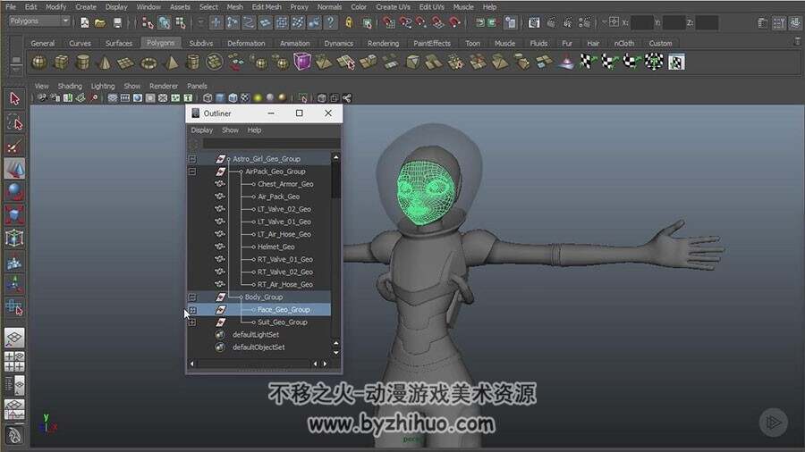Create a polygon cube from the shelf

pyautogui.click(x=61, y=63)
